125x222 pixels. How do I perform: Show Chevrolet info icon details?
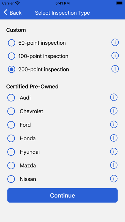coord(114,111)
